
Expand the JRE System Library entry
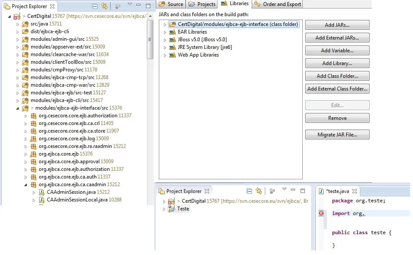point(165,48)
